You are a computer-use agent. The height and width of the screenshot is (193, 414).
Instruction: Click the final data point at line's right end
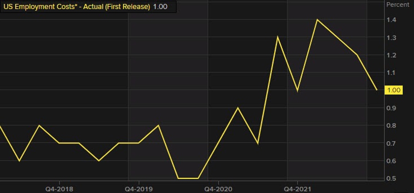pyautogui.click(x=377, y=90)
